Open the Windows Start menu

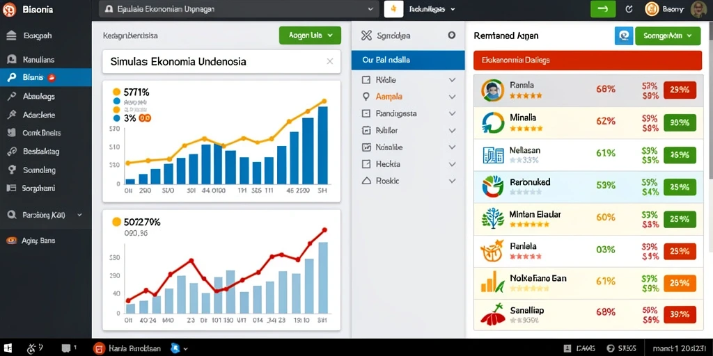point(8,348)
